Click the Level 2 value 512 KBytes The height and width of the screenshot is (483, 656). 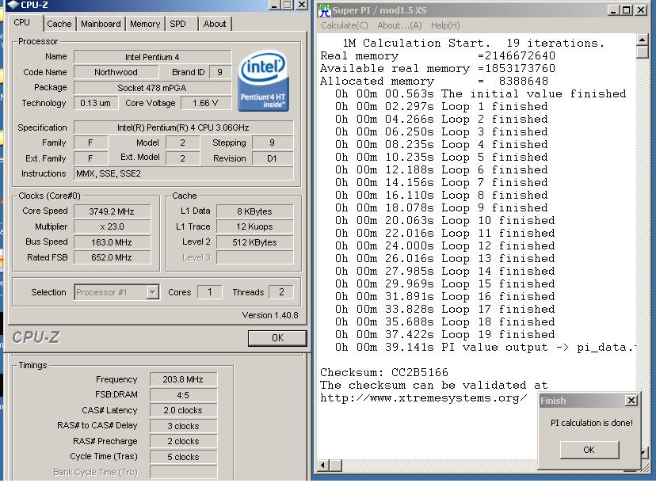(254, 242)
